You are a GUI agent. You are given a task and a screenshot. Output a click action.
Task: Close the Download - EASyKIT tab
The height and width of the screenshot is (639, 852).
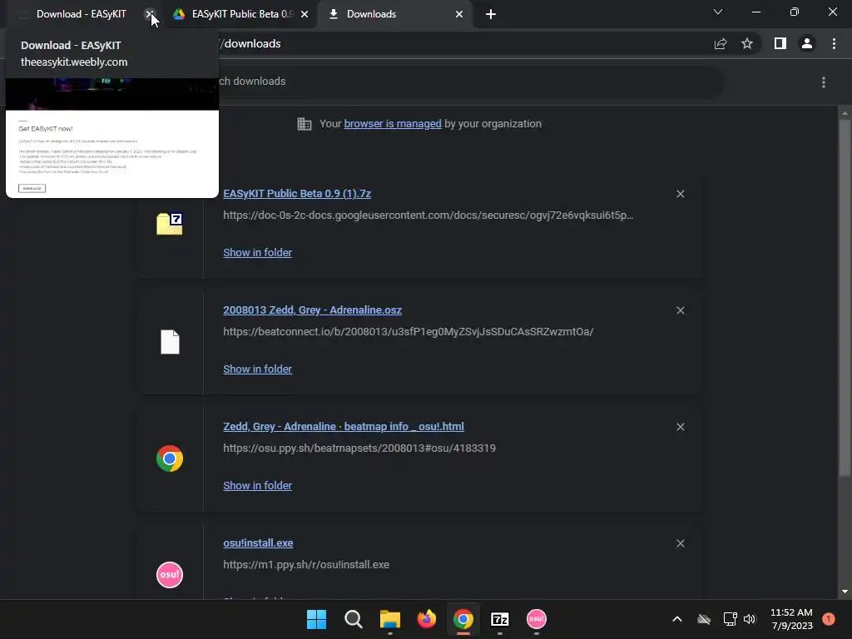tap(149, 14)
